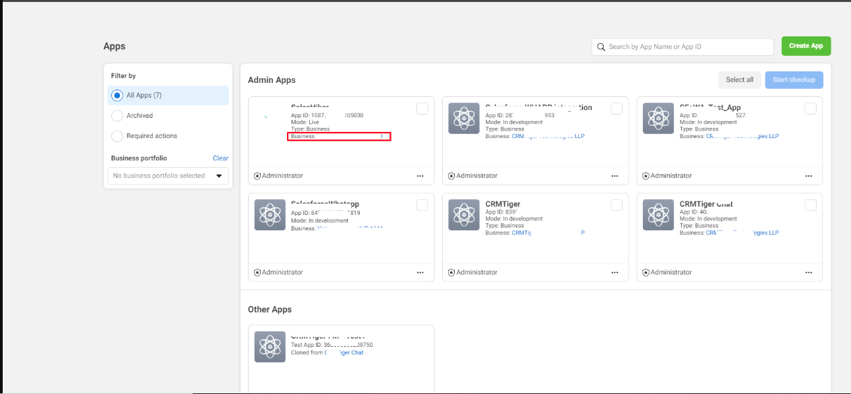Click the SF_WA_Test_App title text

point(710,107)
